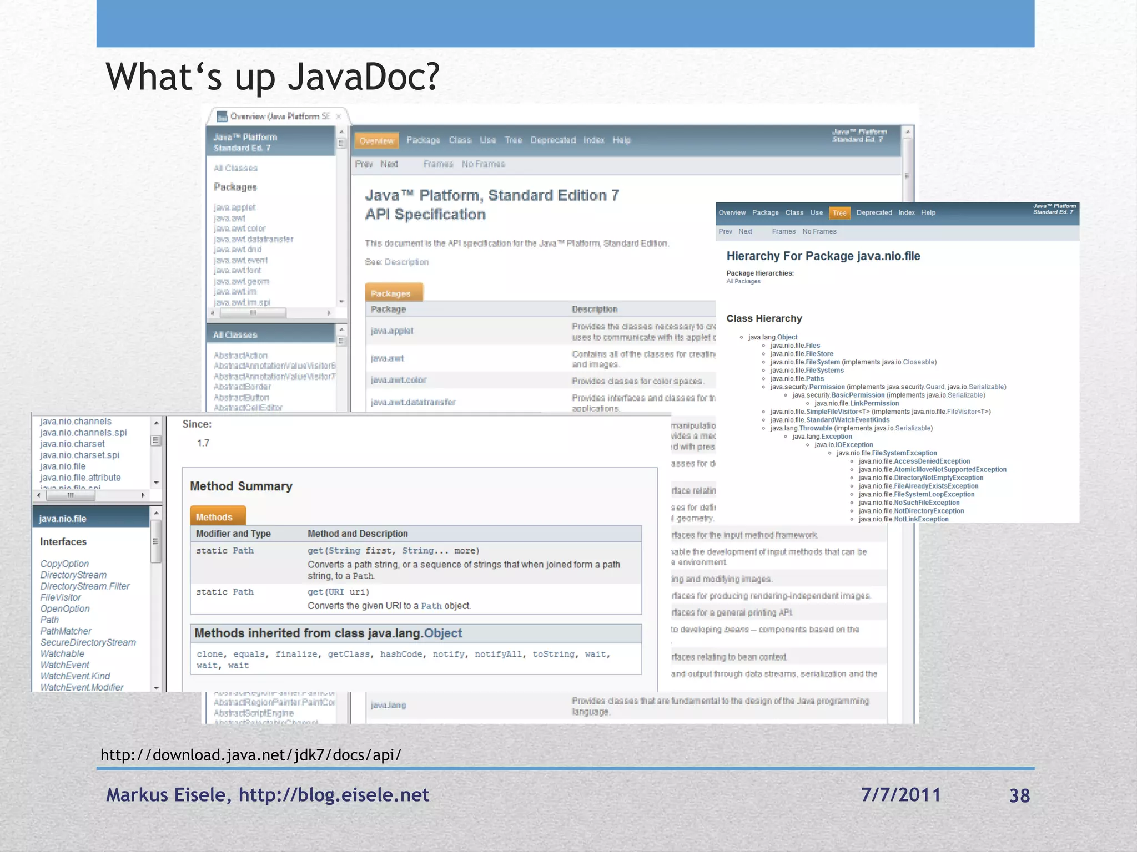Image resolution: width=1137 pixels, height=852 pixels.
Task: Open the hashCode inherited method link
Action: (401, 655)
